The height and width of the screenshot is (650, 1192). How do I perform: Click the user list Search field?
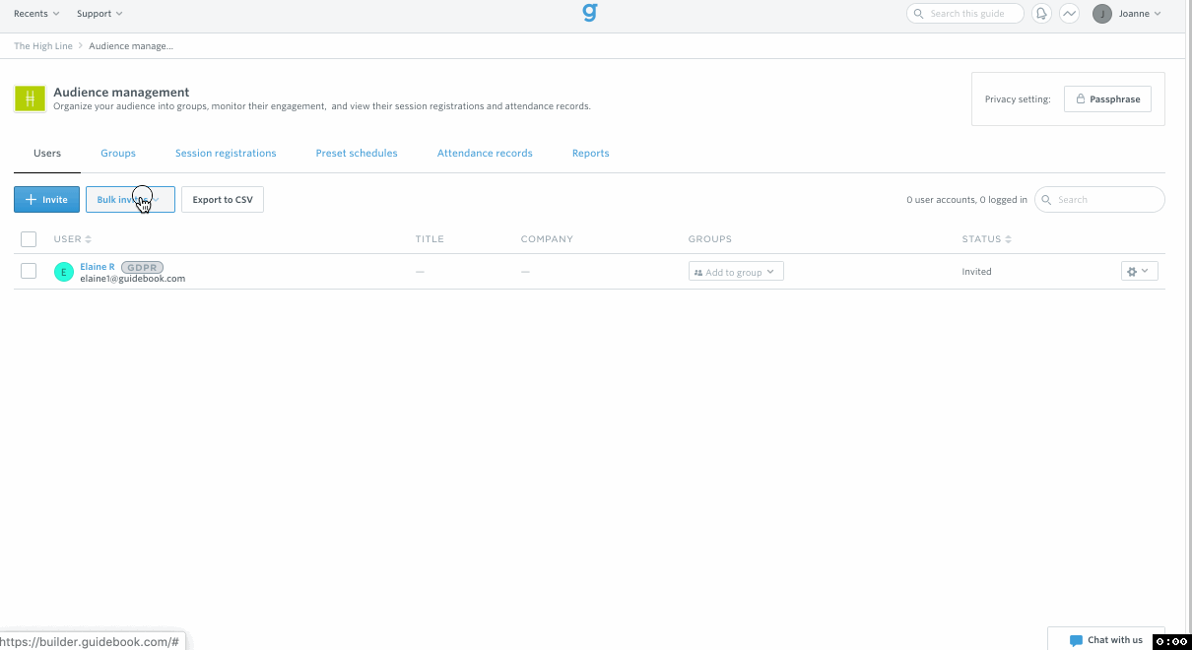(x=1098, y=199)
